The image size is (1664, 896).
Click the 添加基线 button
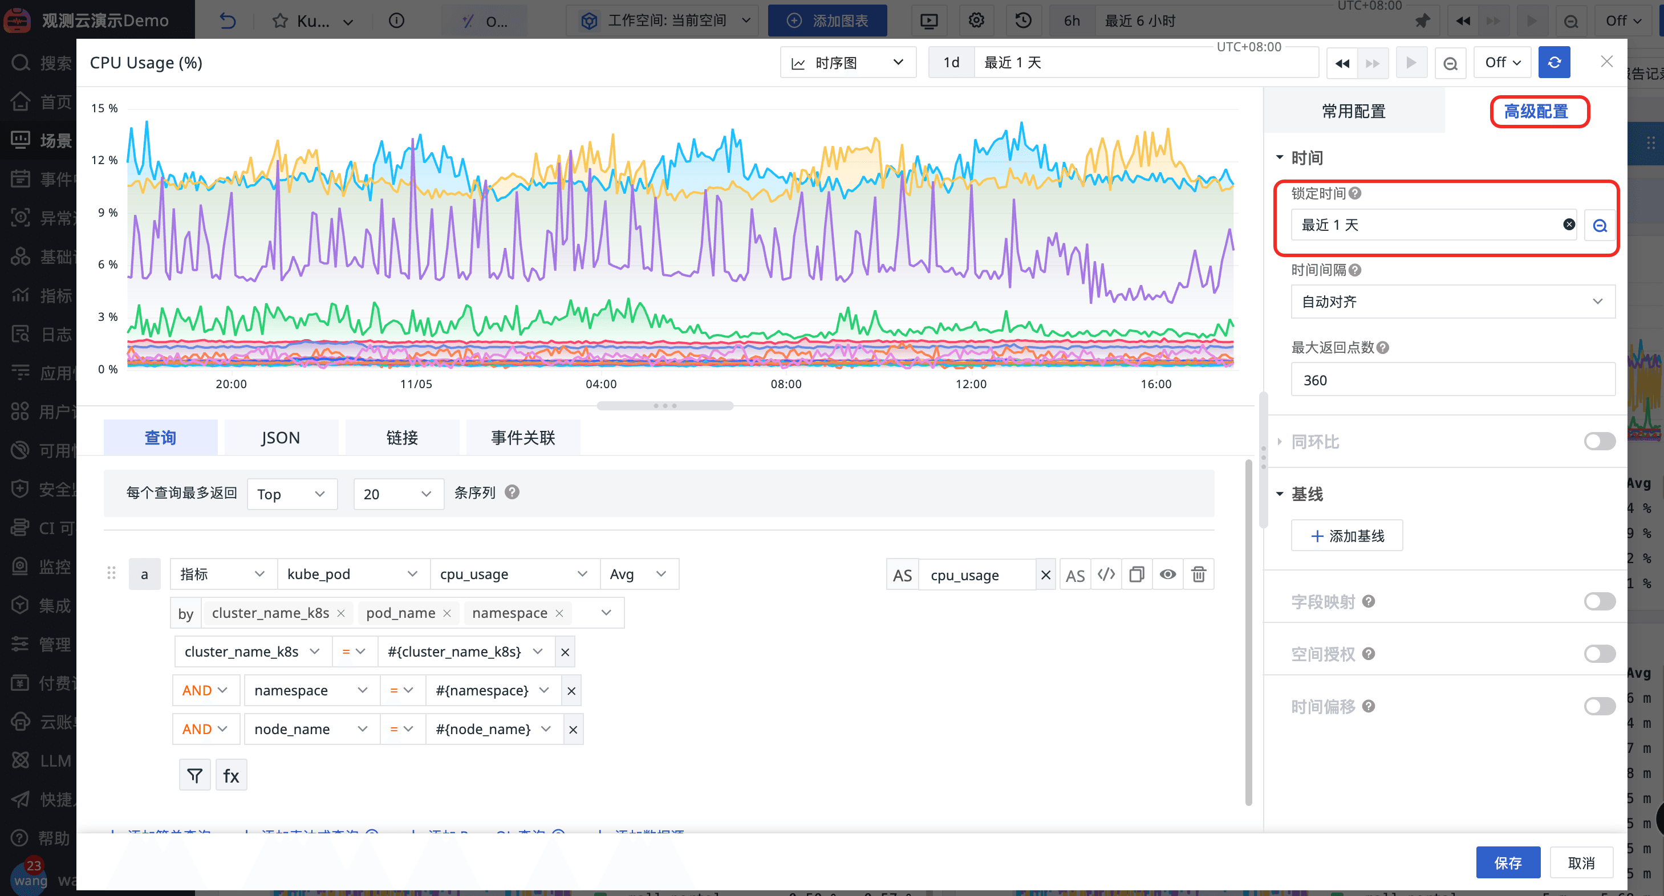tap(1347, 536)
